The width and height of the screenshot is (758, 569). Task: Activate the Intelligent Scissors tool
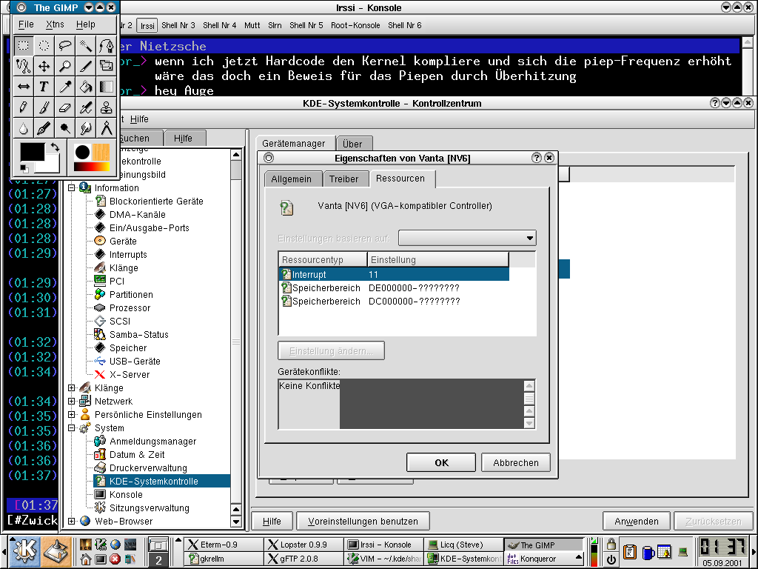click(23, 66)
